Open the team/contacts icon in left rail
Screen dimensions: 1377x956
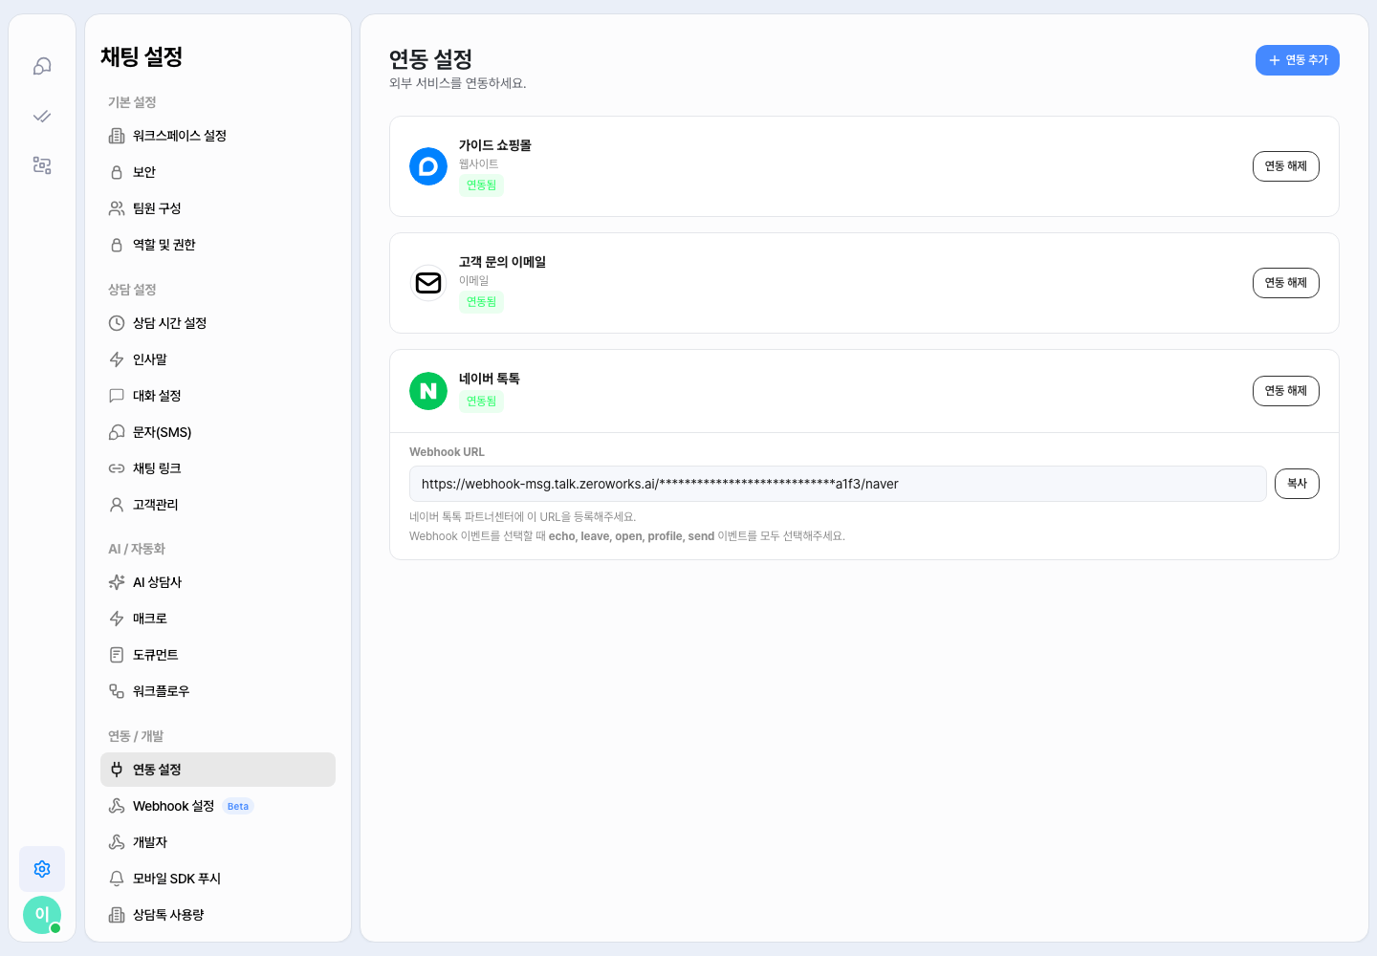click(42, 165)
